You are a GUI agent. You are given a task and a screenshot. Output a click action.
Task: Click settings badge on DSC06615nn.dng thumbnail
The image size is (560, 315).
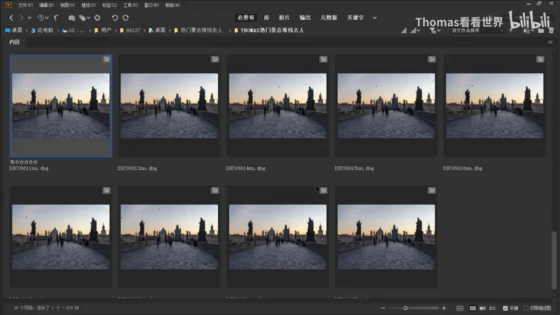(x=432, y=59)
